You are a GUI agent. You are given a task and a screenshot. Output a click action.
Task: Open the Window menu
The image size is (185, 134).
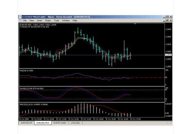(66, 21)
